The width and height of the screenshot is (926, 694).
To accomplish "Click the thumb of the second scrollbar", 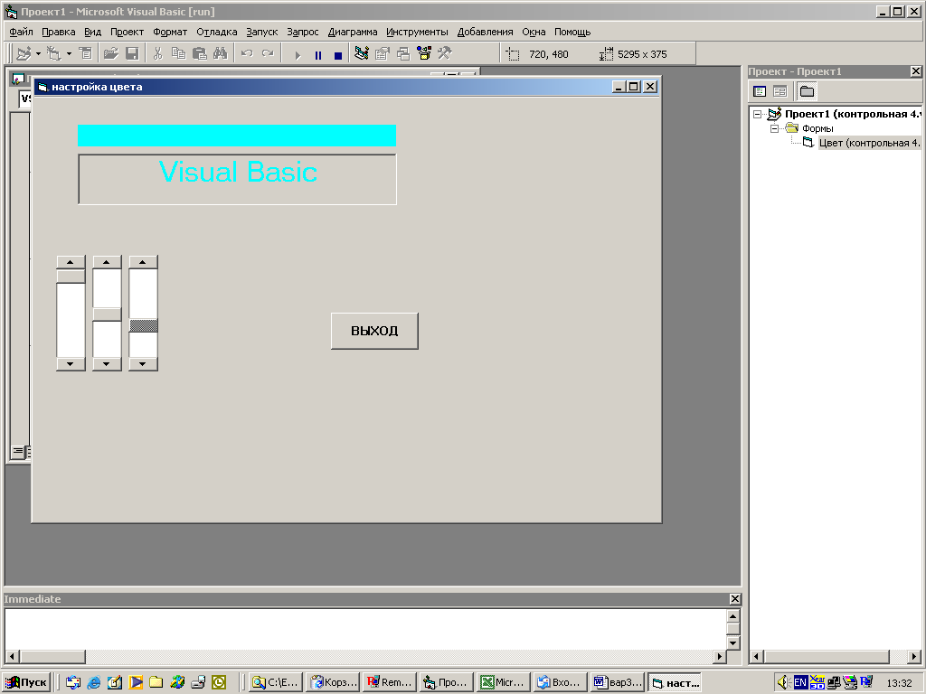I will click(x=107, y=314).
